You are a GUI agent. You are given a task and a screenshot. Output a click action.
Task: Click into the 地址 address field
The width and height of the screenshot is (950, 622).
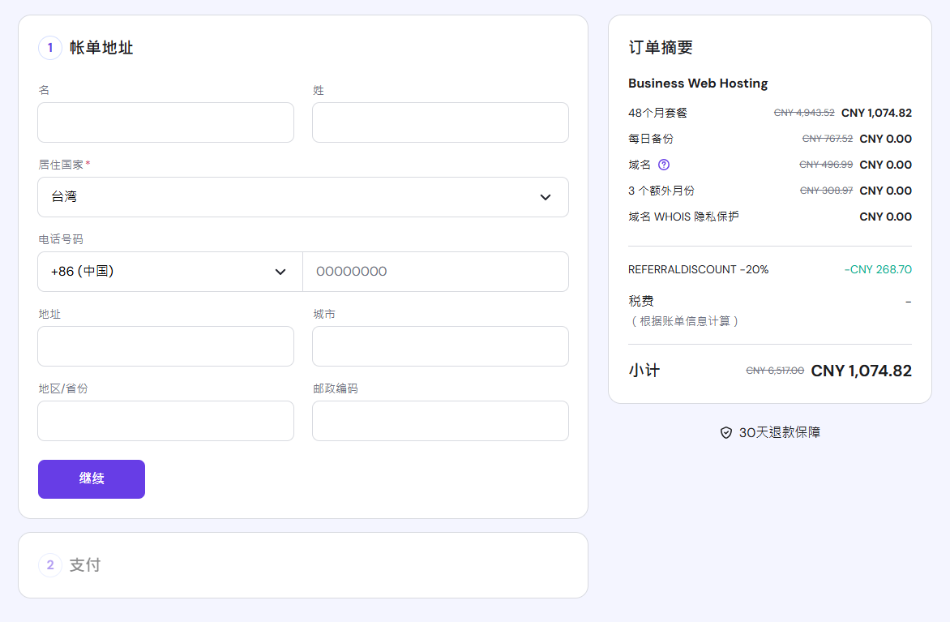pos(165,346)
